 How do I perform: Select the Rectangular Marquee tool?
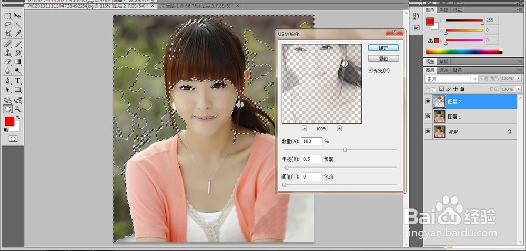pos(8,16)
